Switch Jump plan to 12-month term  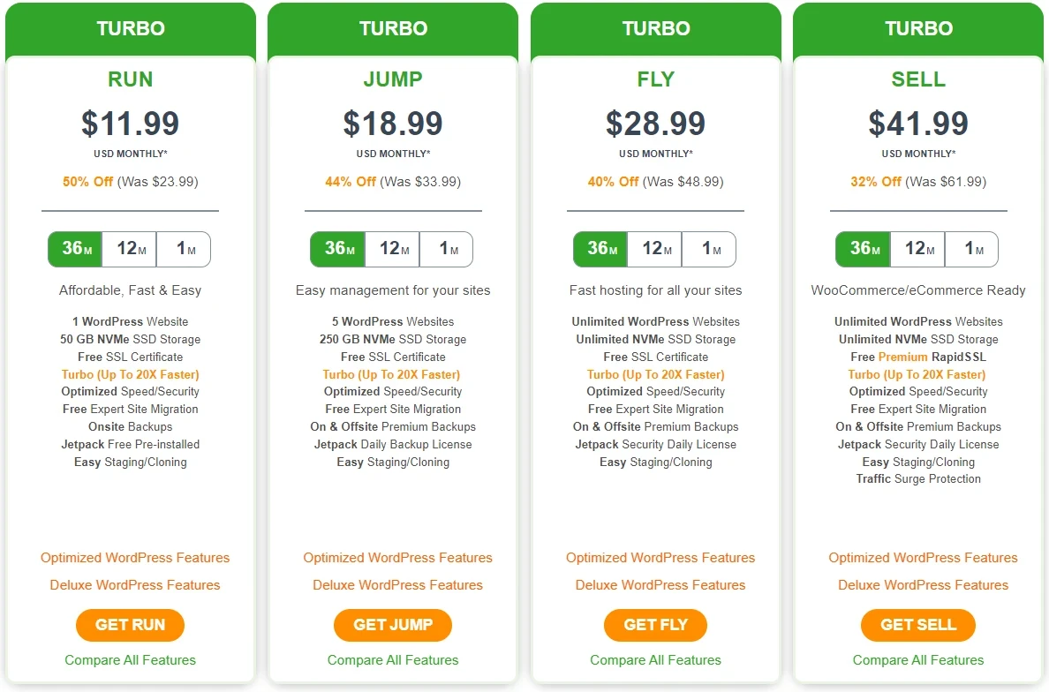392,249
